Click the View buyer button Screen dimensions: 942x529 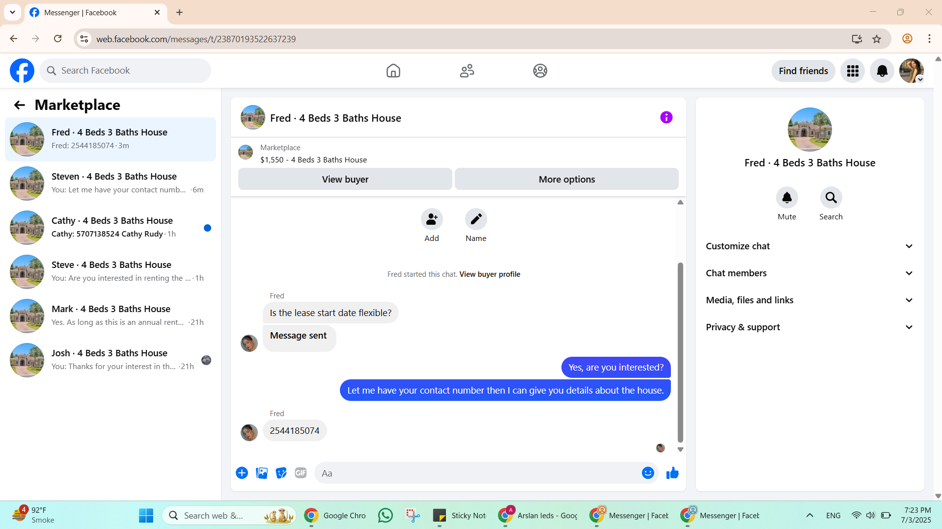[x=345, y=179]
